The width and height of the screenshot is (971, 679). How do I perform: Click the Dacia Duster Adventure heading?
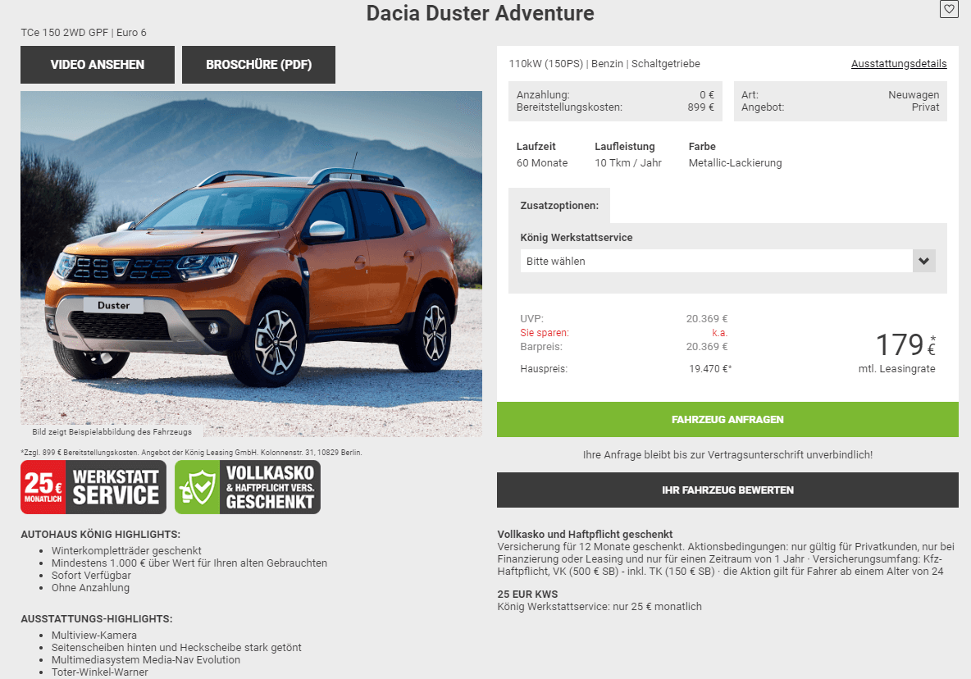(480, 13)
